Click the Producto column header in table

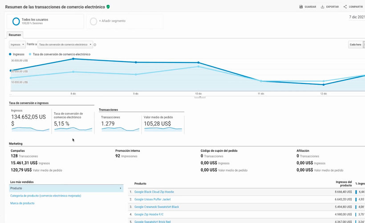point(140,184)
